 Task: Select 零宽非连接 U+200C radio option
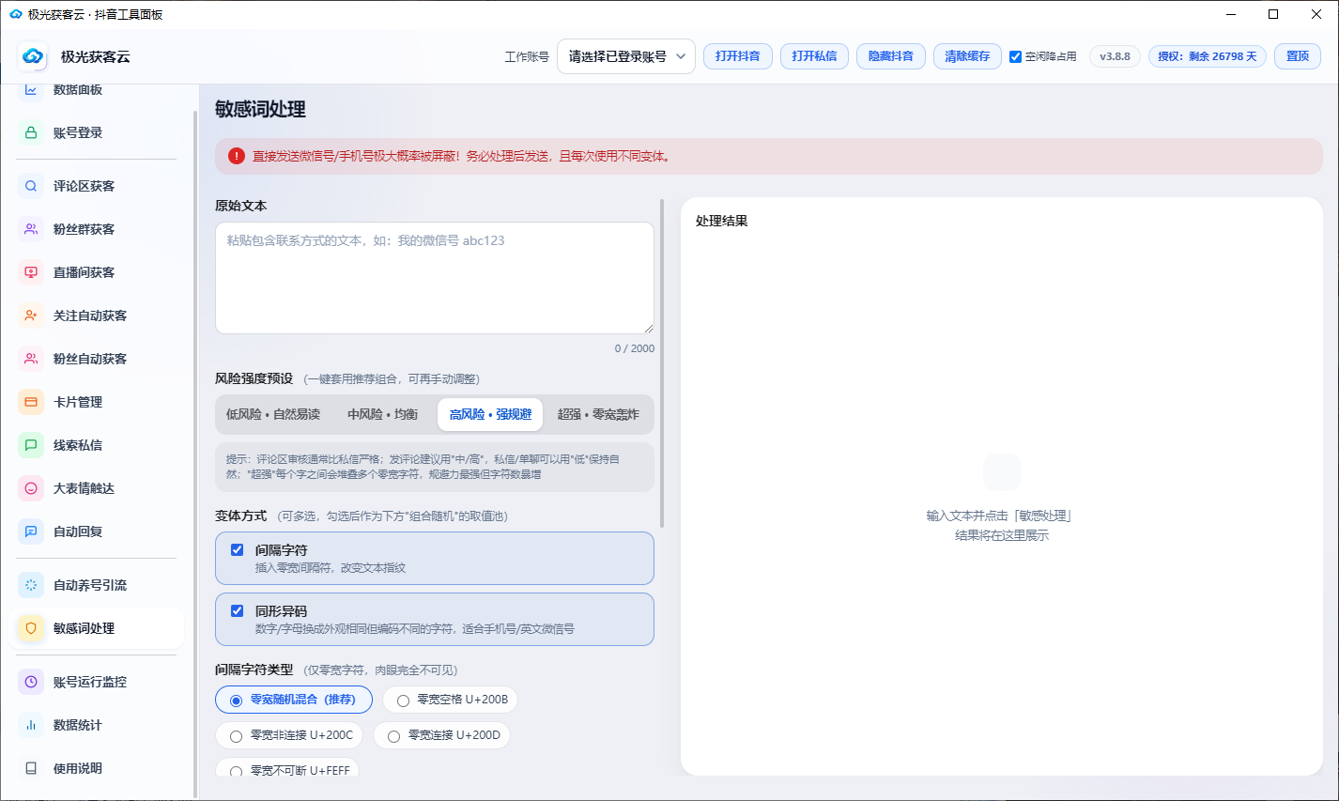point(290,735)
